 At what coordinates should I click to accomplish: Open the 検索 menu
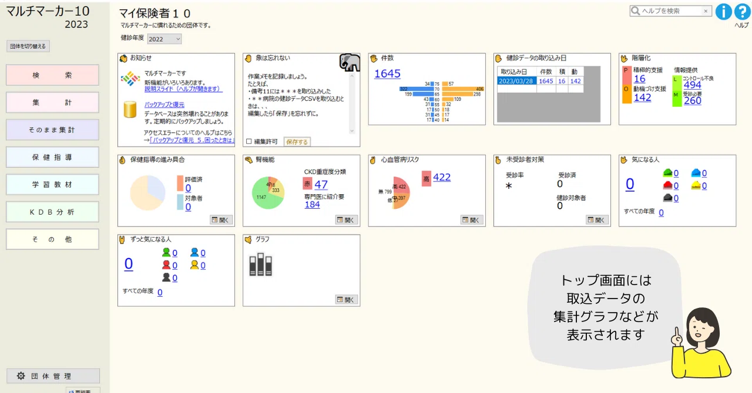click(x=53, y=75)
